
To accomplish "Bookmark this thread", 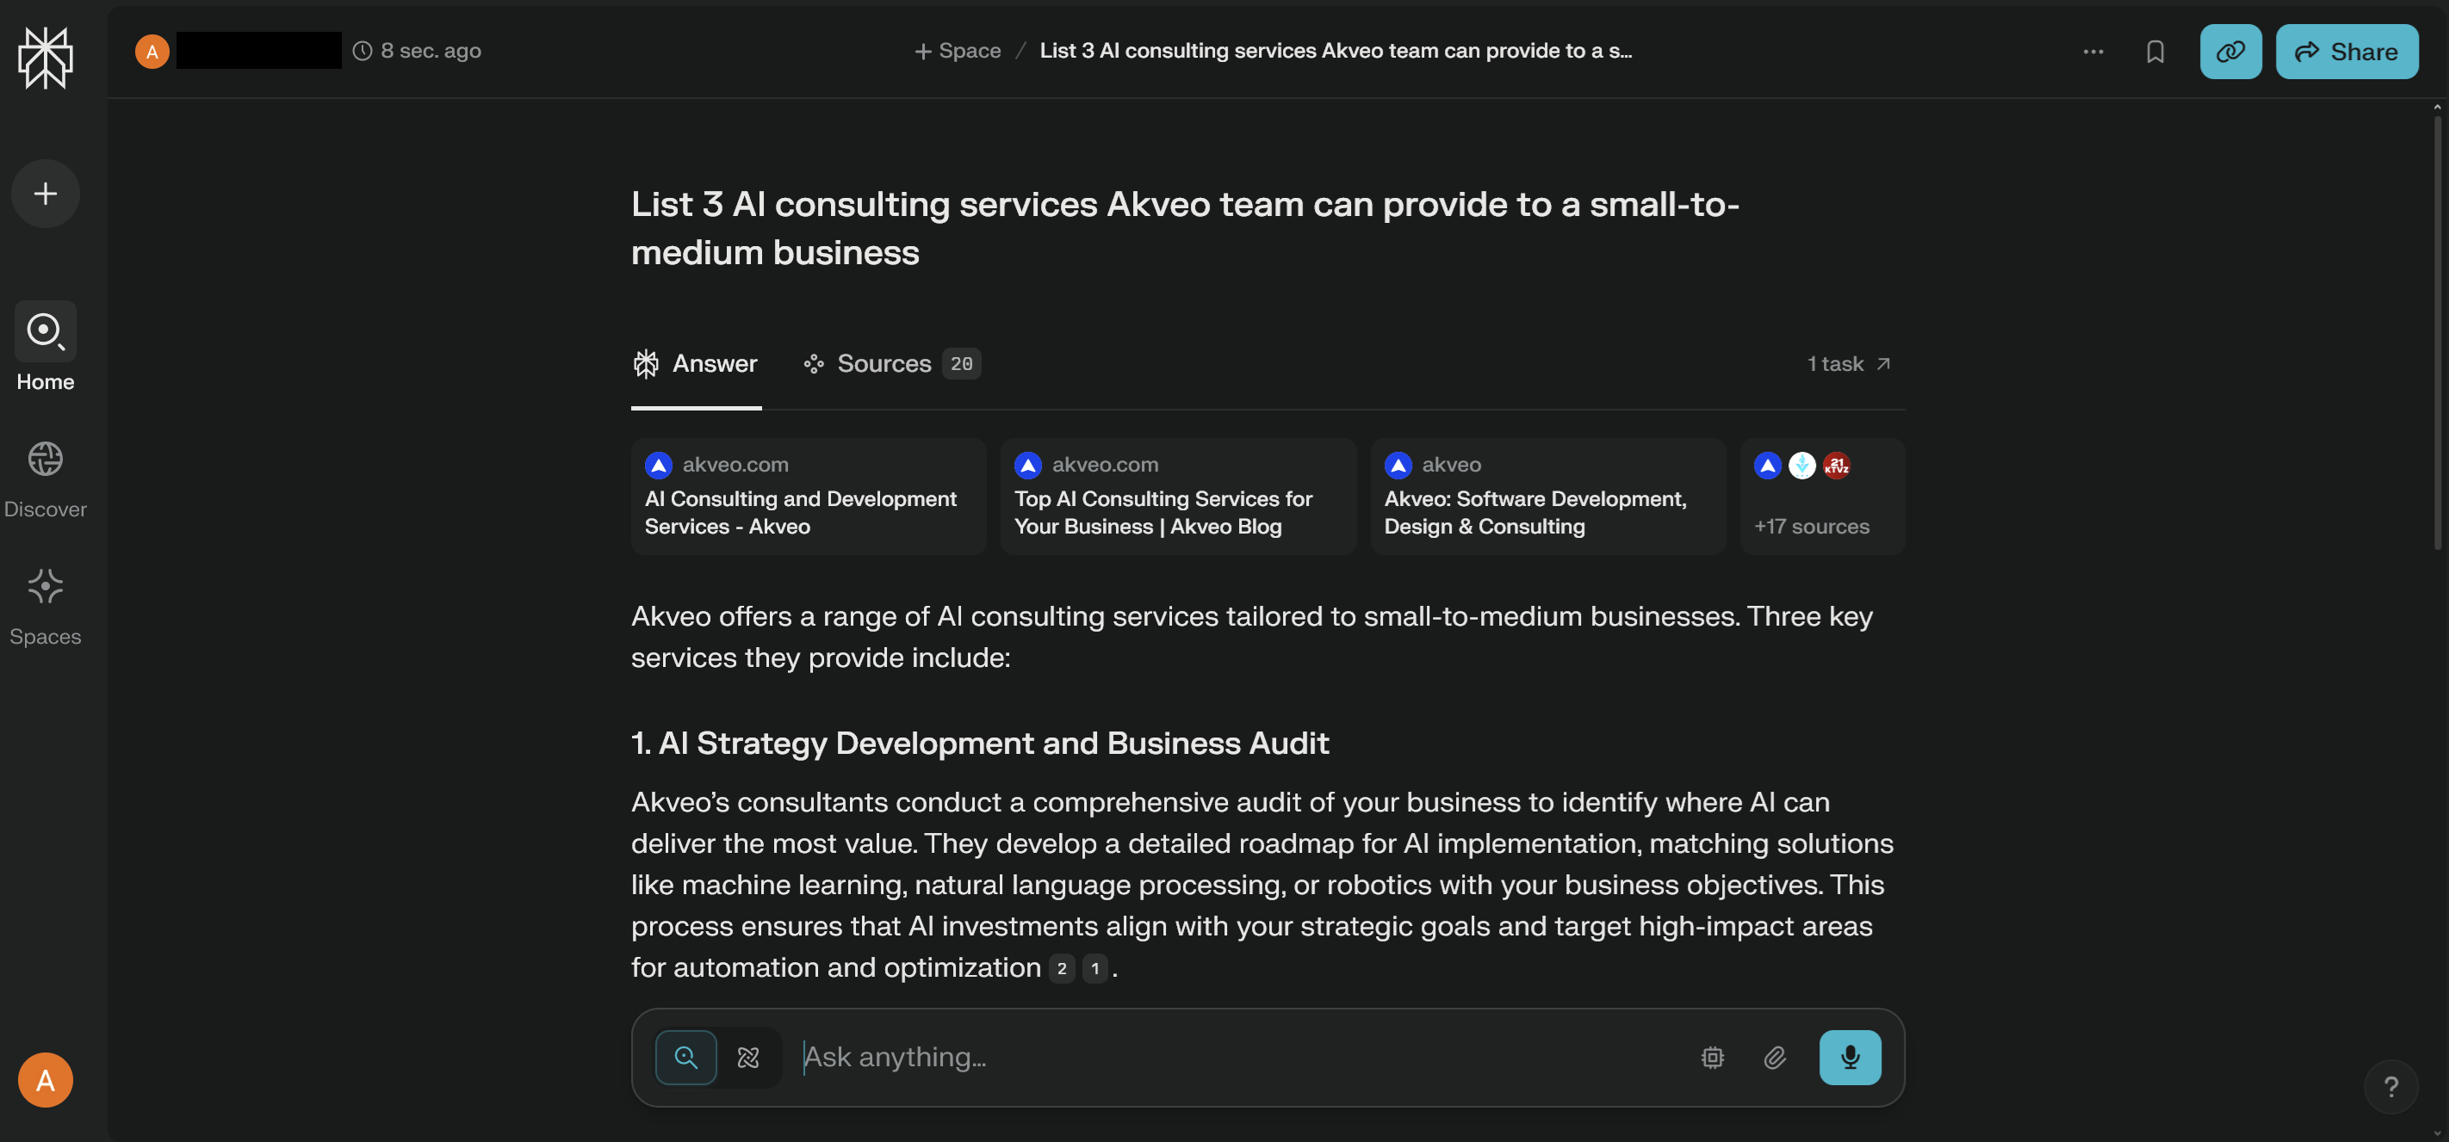I will (2154, 52).
